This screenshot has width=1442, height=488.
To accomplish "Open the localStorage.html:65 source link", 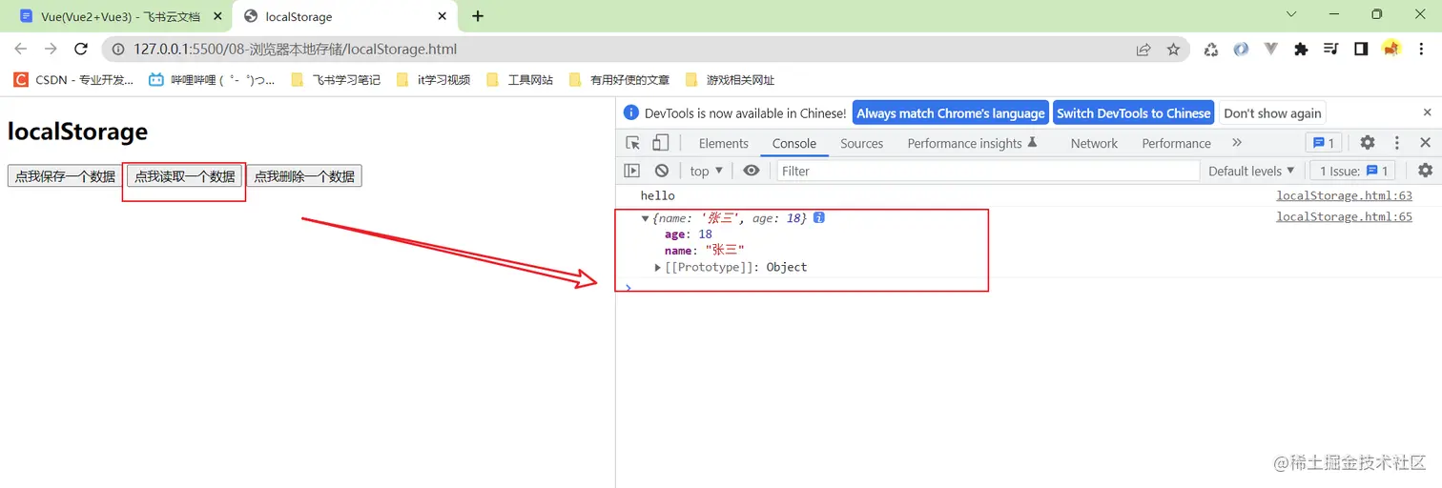I will pos(1344,216).
